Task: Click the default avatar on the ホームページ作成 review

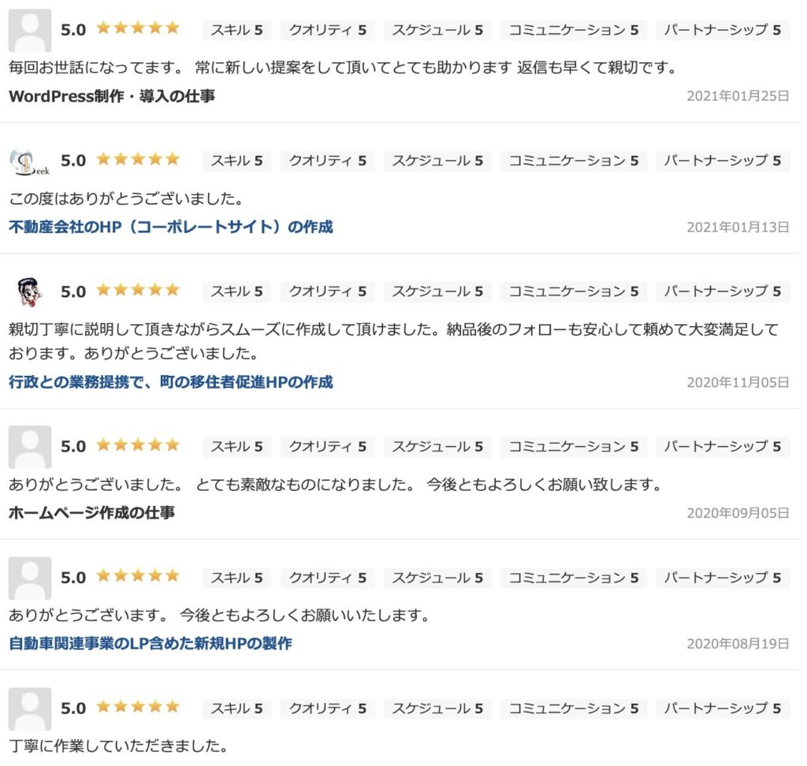Action: pyautogui.click(x=30, y=447)
